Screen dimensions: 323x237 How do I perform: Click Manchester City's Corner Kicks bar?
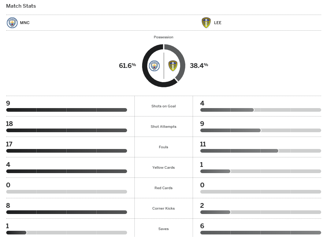(x=67, y=212)
